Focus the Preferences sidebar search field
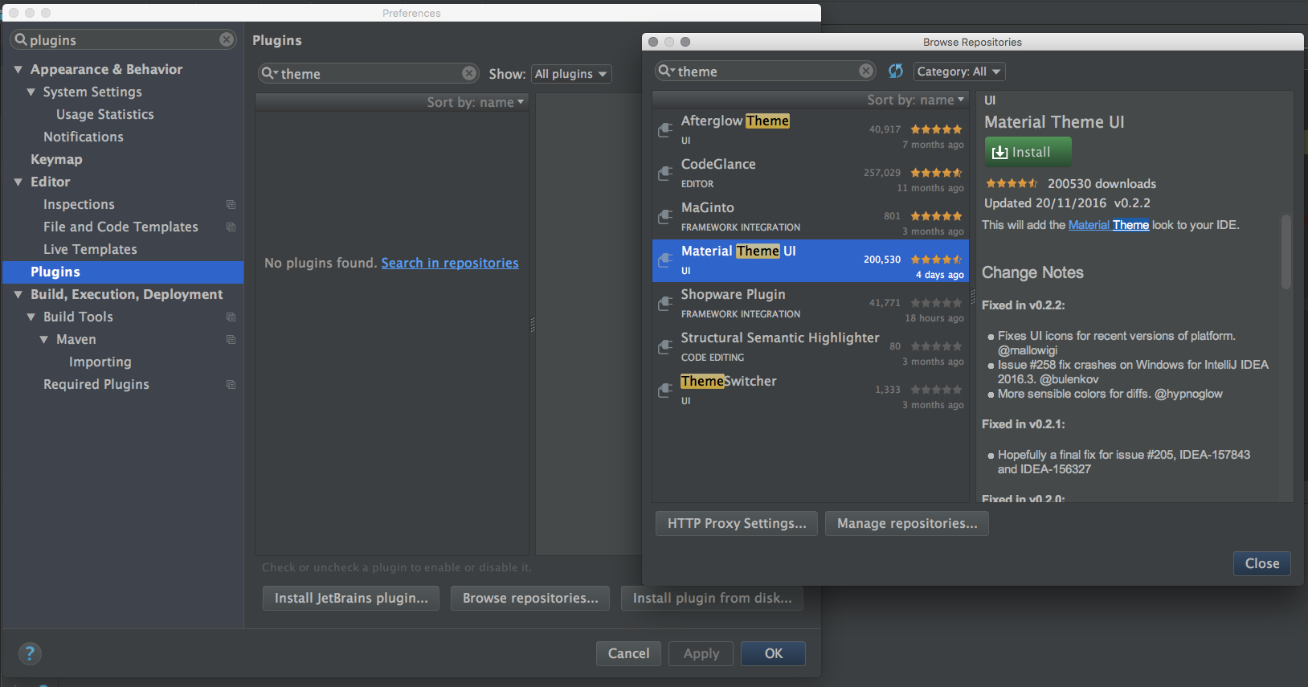The width and height of the screenshot is (1308, 687). [123, 40]
